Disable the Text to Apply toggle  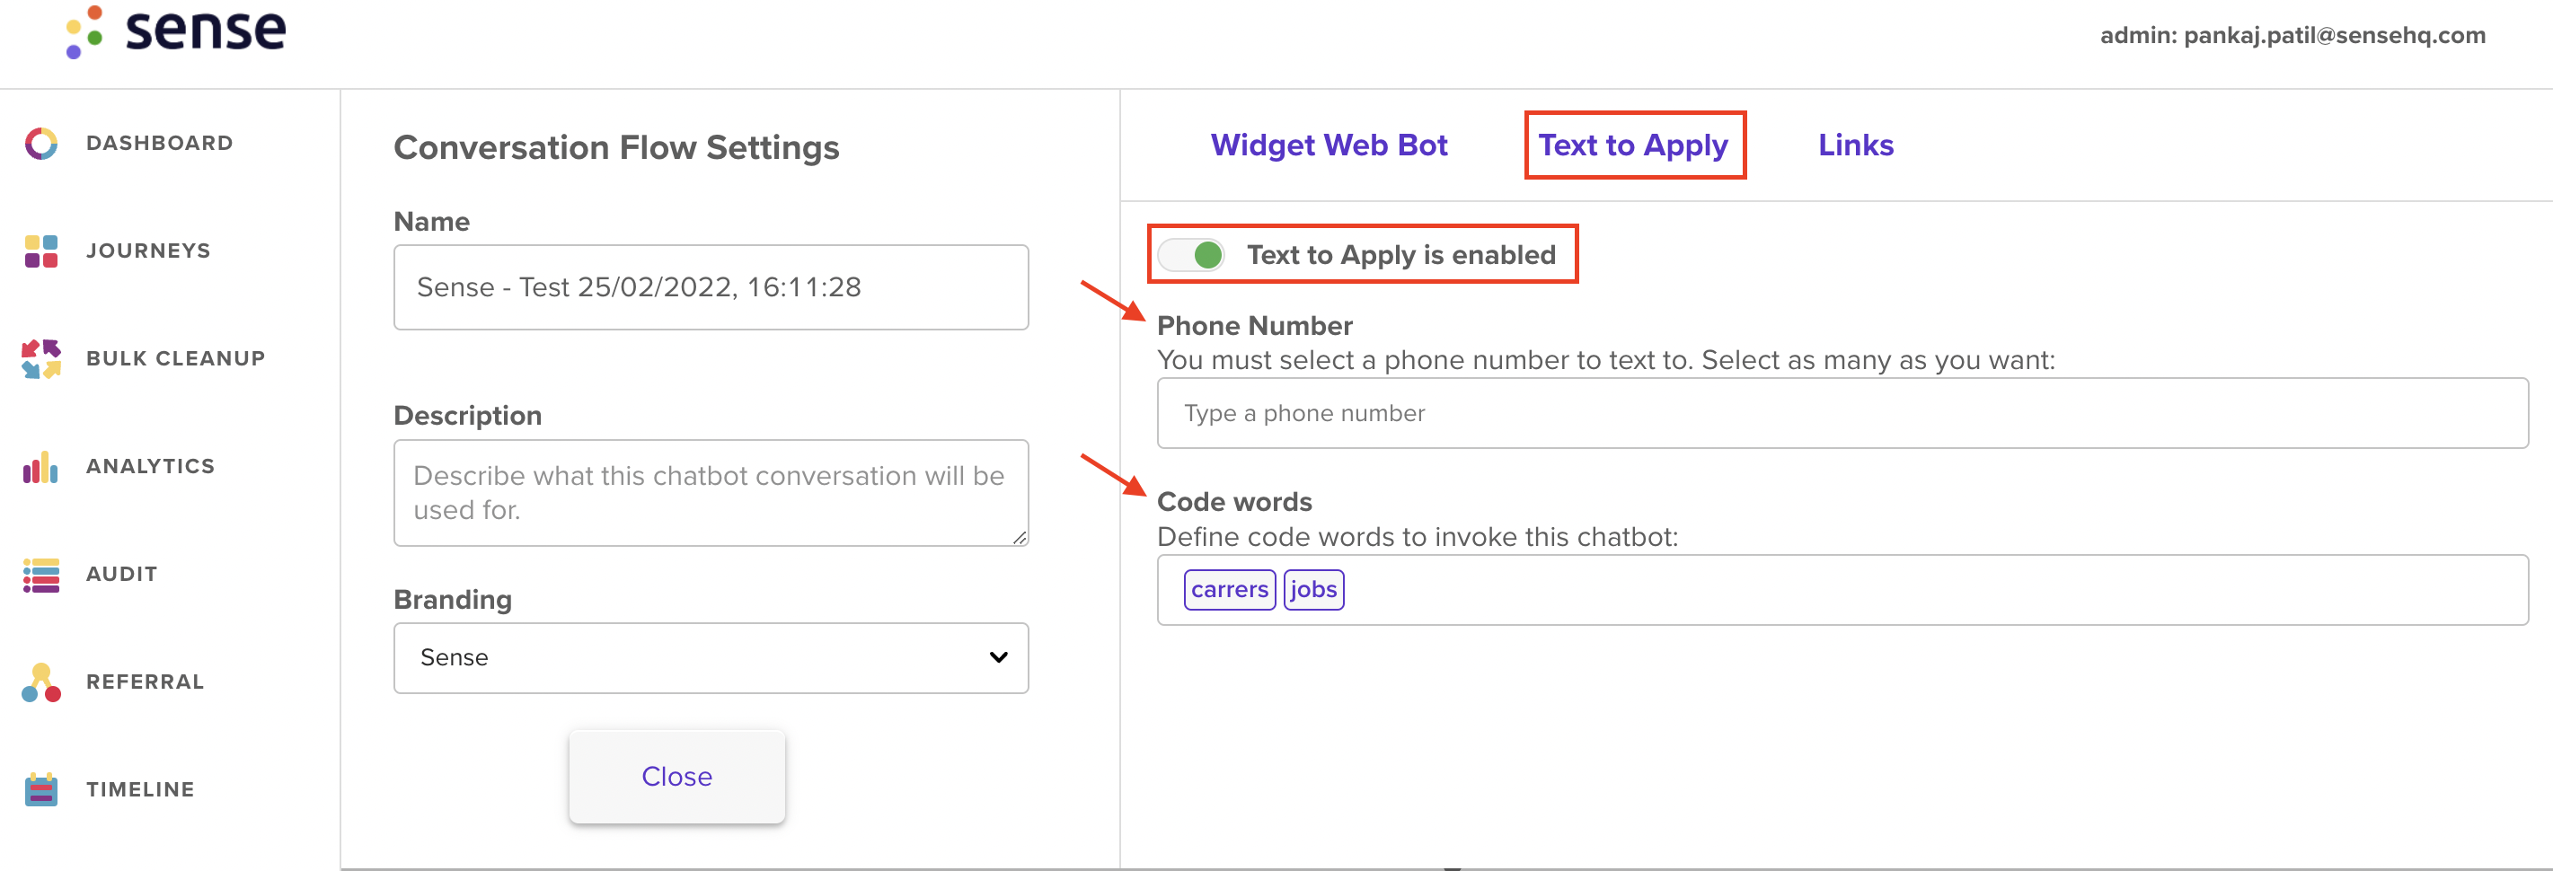(x=1193, y=255)
